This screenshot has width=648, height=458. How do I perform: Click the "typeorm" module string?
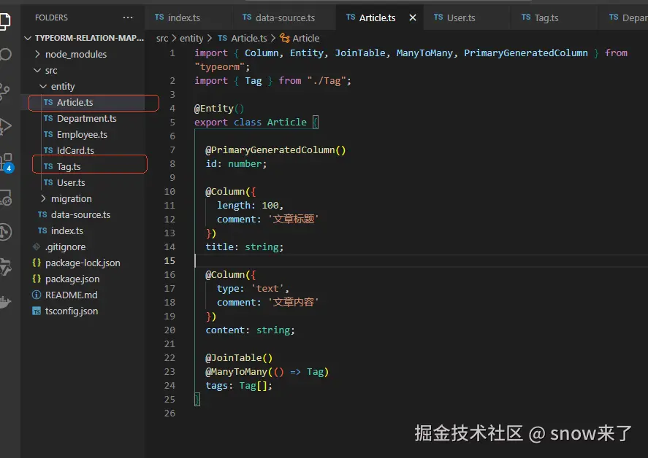coord(219,67)
